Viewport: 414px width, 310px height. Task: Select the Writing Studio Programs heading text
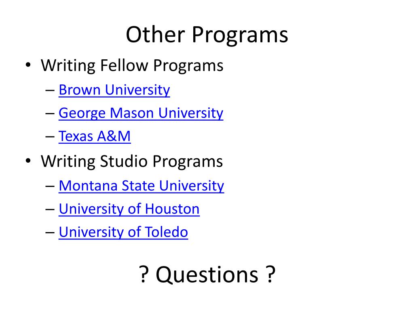coord(132,161)
